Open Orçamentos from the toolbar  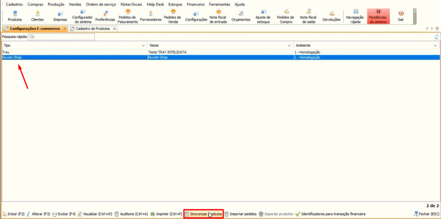pos(241,16)
